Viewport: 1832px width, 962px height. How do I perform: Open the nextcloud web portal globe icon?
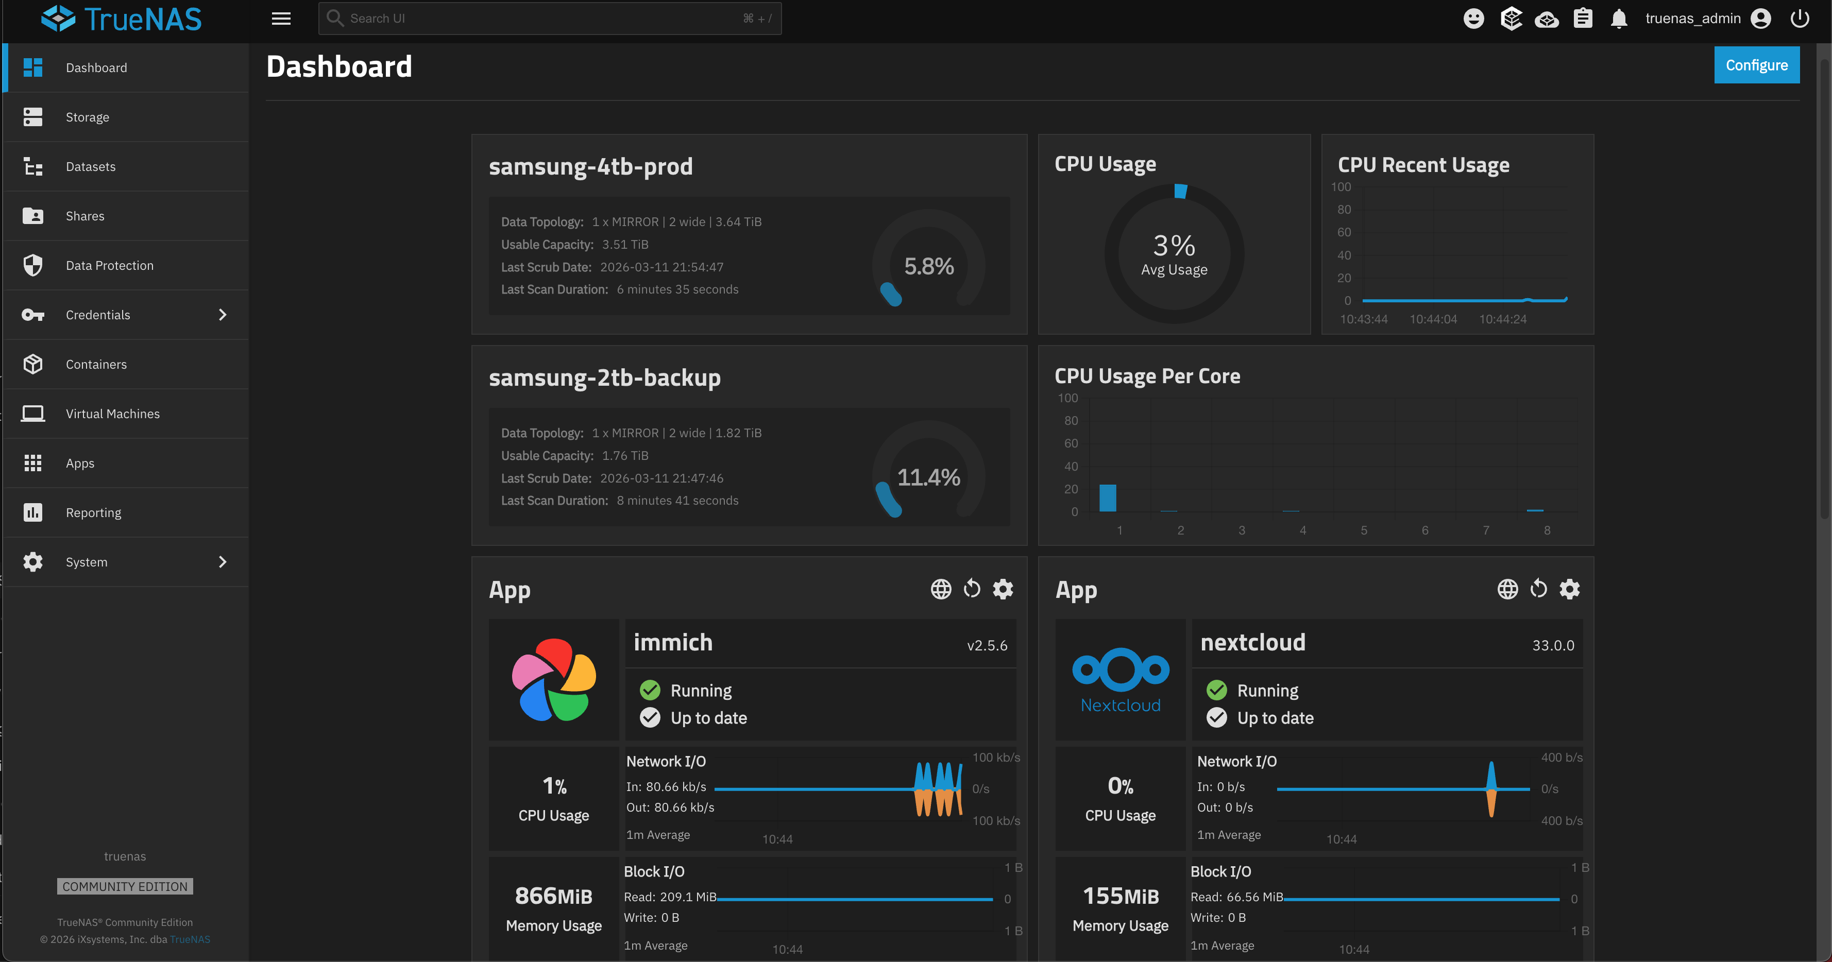point(1507,589)
